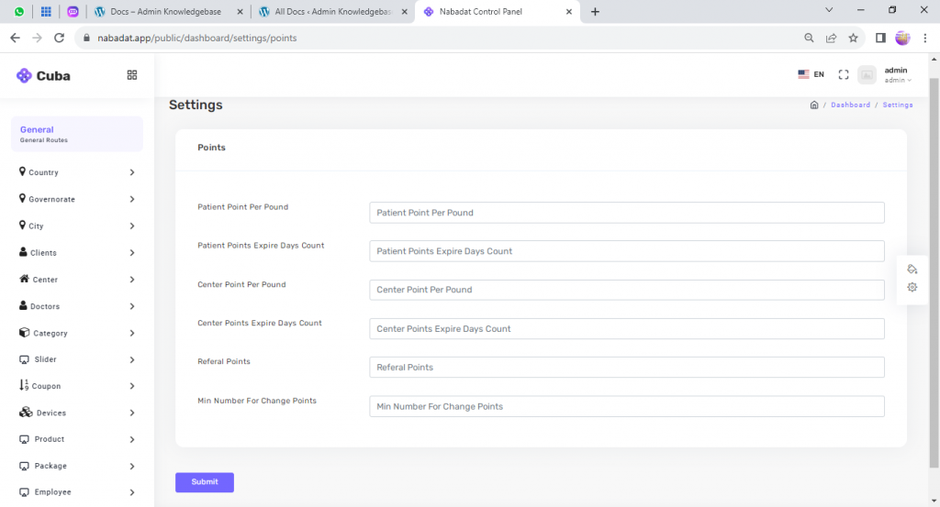Click the Min Number For Change Points field
Image resolution: width=940 pixels, height=507 pixels.
[x=626, y=406]
